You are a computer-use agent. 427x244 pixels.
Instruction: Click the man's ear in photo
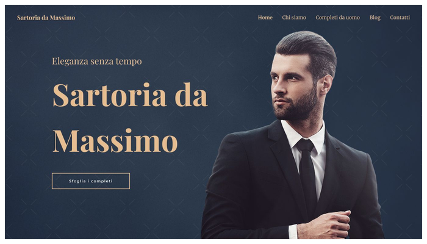point(326,84)
